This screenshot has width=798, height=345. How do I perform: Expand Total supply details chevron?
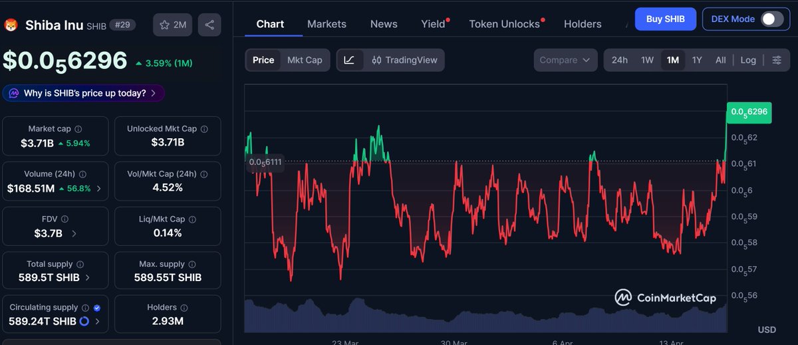[87, 277]
